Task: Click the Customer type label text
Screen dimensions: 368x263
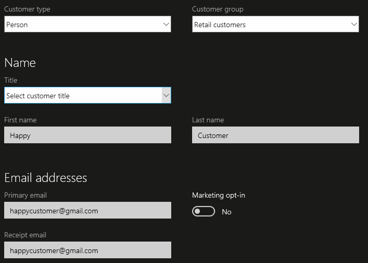Action: [x=27, y=9]
